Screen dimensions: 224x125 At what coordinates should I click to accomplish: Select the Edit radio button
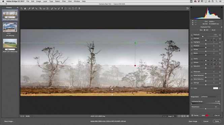point(204,30)
